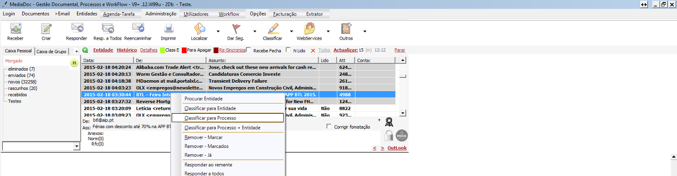Click the Imprimir printer icon

[x=168, y=29]
